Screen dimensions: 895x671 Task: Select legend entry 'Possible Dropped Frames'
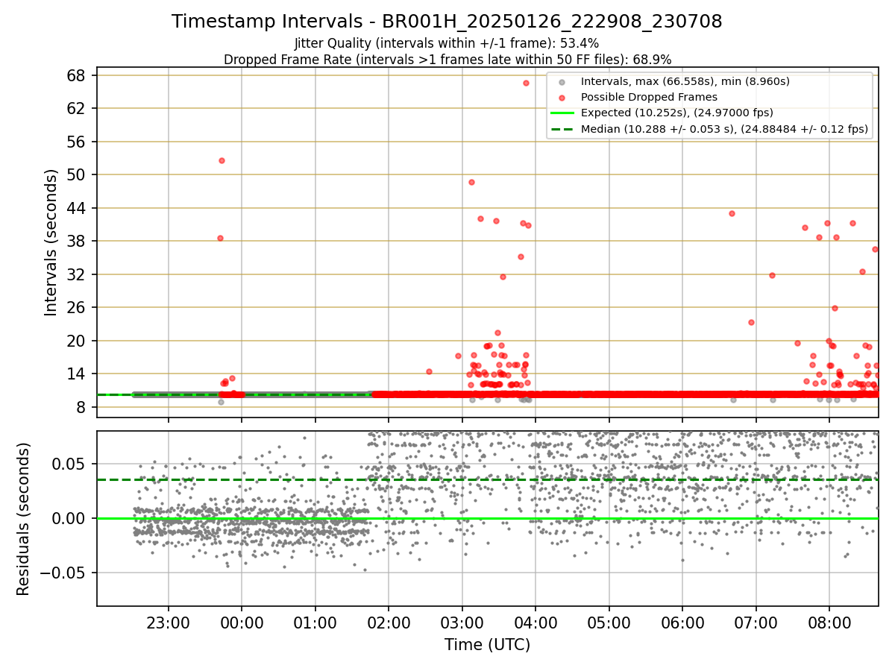click(649, 97)
